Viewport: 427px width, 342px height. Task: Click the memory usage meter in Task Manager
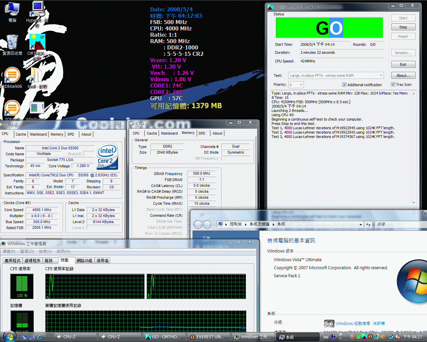[x=22, y=321]
